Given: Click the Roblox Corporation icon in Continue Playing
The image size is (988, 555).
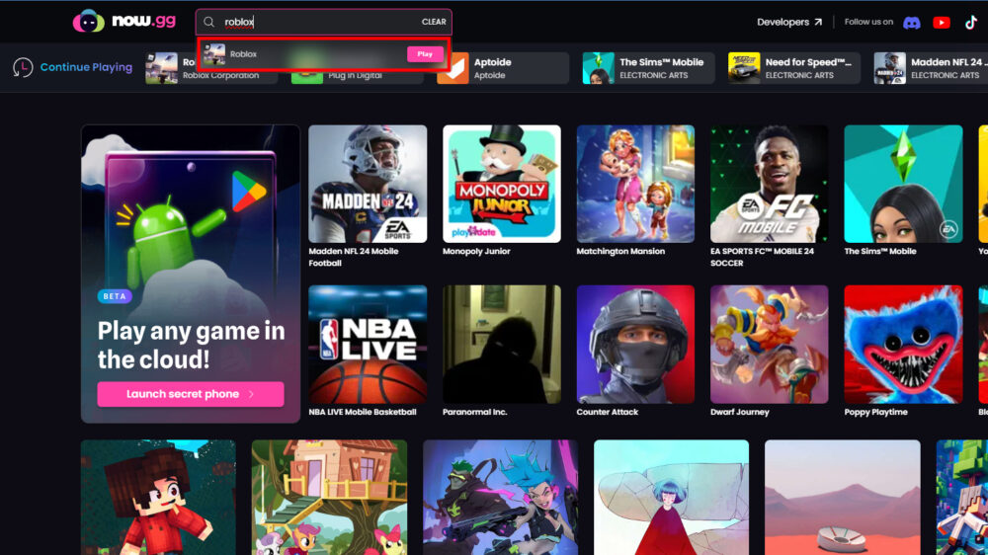Looking at the screenshot, I should (161, 68).
